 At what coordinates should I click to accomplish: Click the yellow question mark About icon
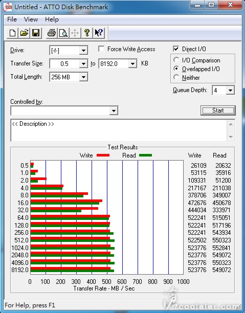point(87,33)
